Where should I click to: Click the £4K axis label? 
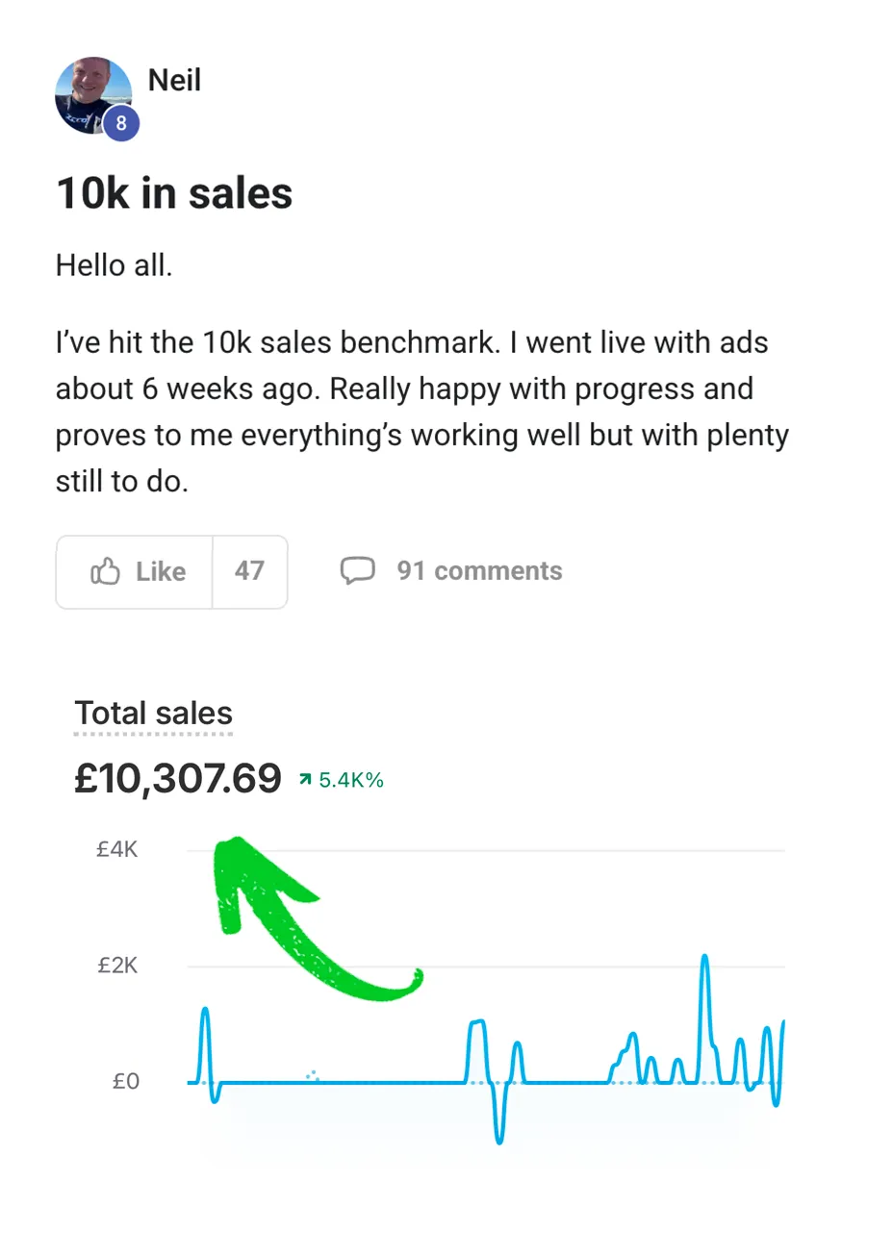point(117,850)
